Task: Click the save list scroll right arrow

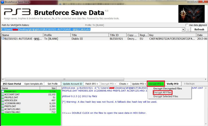Action: (x=205, y=79)
